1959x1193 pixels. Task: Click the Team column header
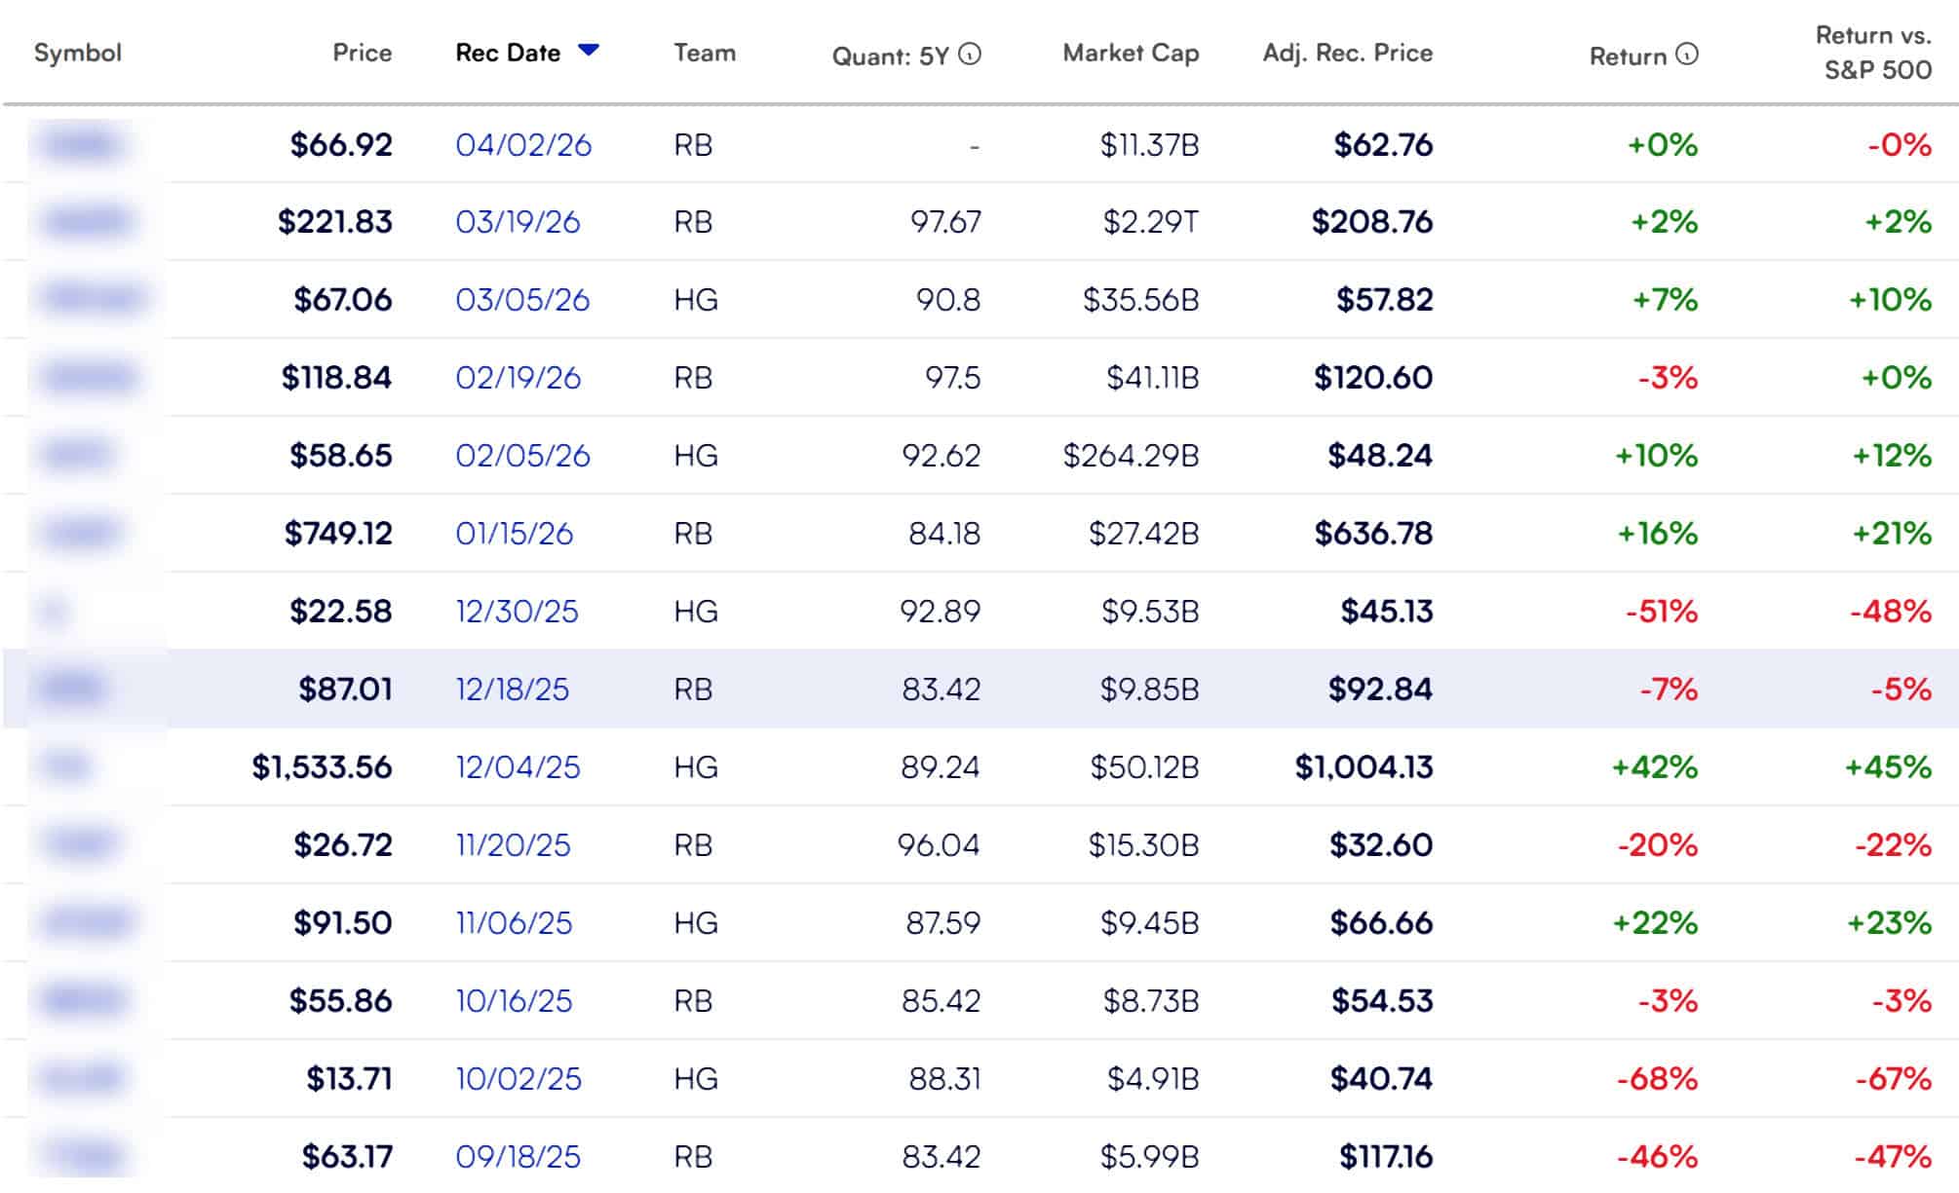tap(704, 53)
